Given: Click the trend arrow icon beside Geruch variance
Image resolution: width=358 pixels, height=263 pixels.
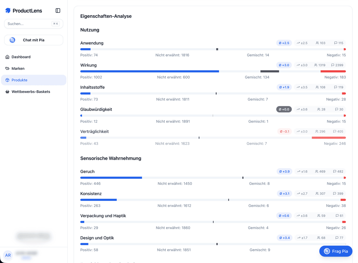Looking at the screenshot, I should (x=298, y=171).
